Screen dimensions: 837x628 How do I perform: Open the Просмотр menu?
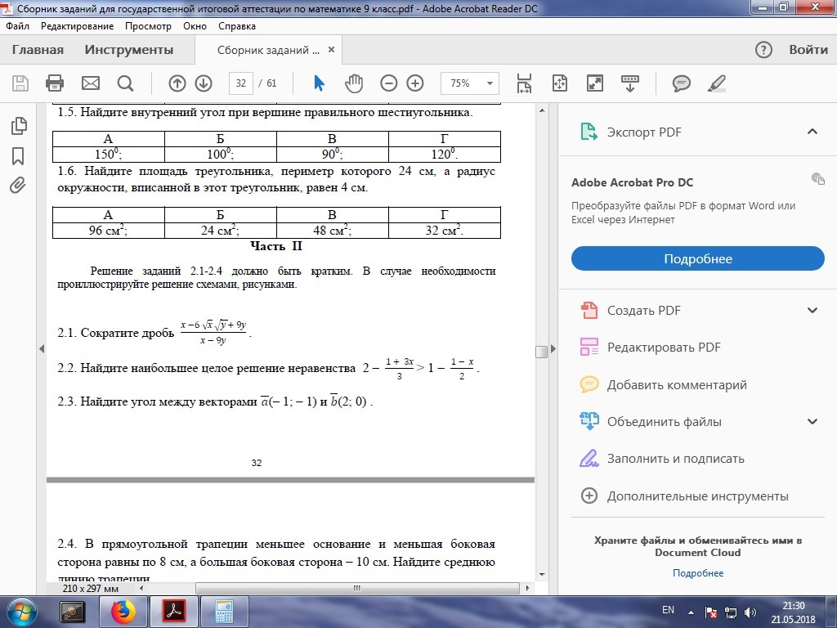pyautogui.click(x=149, y=25)
